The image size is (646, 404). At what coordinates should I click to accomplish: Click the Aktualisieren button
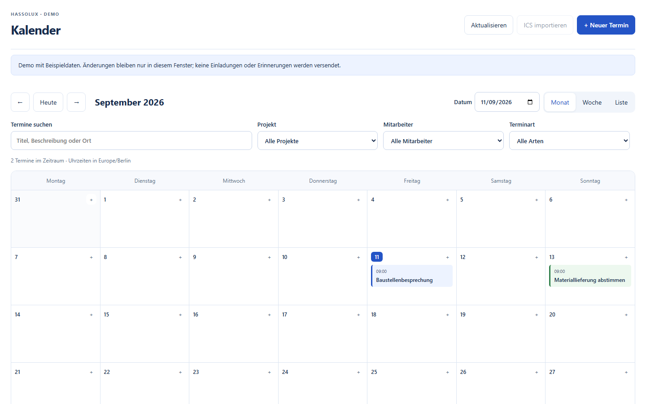(x=489, y=25)
